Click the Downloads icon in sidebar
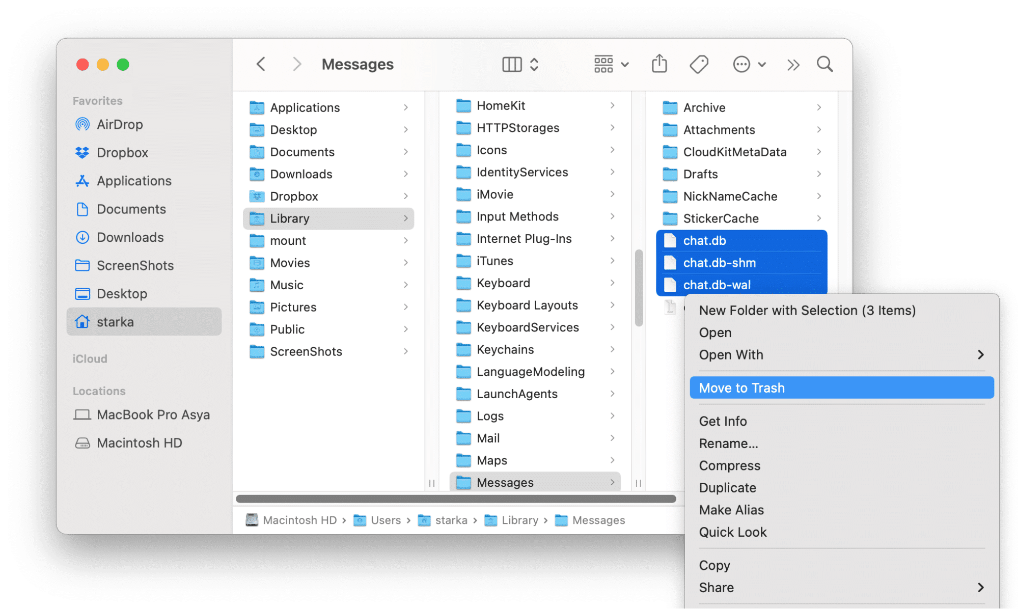 (82, 236)
